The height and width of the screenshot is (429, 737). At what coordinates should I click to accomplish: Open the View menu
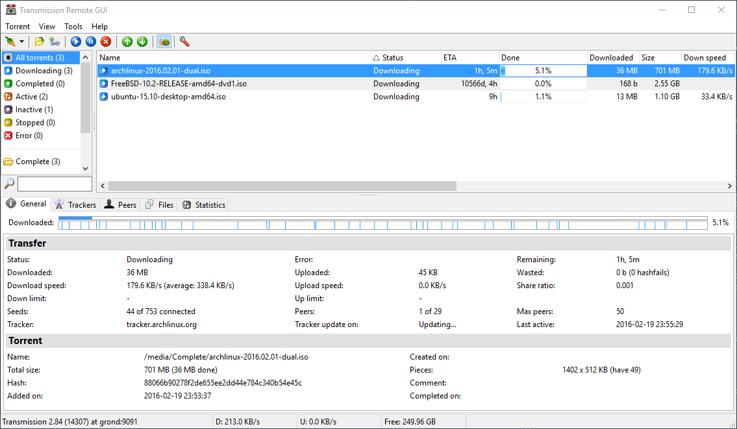pos(47,27)
